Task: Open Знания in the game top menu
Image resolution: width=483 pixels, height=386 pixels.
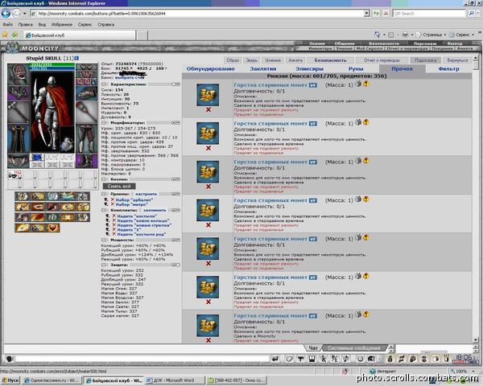Action: [x=317, y=43]
